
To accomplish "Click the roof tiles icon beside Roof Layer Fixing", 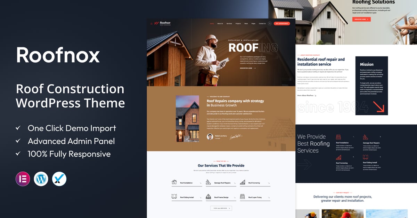I will 243,197.
